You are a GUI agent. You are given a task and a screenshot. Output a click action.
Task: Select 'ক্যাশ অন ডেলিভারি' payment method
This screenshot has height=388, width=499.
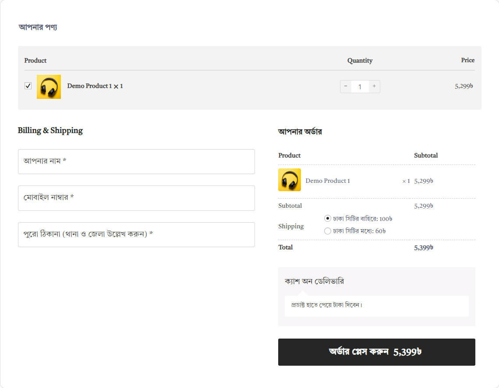(314, 281)
